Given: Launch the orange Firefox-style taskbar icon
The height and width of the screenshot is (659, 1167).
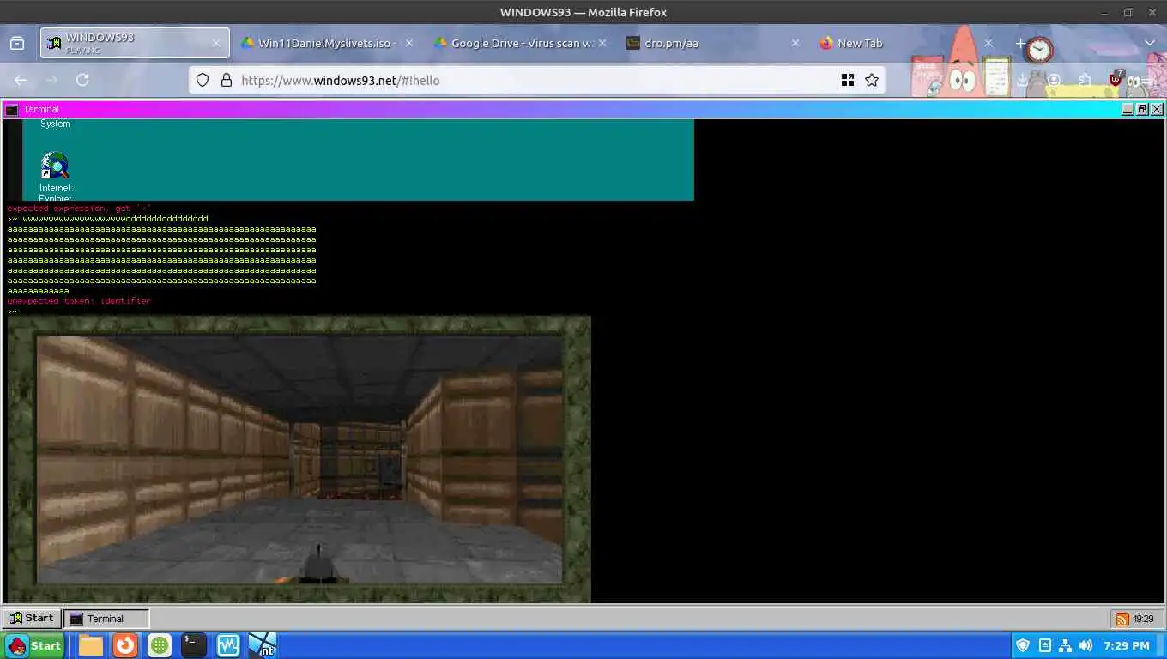Looking at the screenshot, I should pyautogui.click(x=125, y=645).
